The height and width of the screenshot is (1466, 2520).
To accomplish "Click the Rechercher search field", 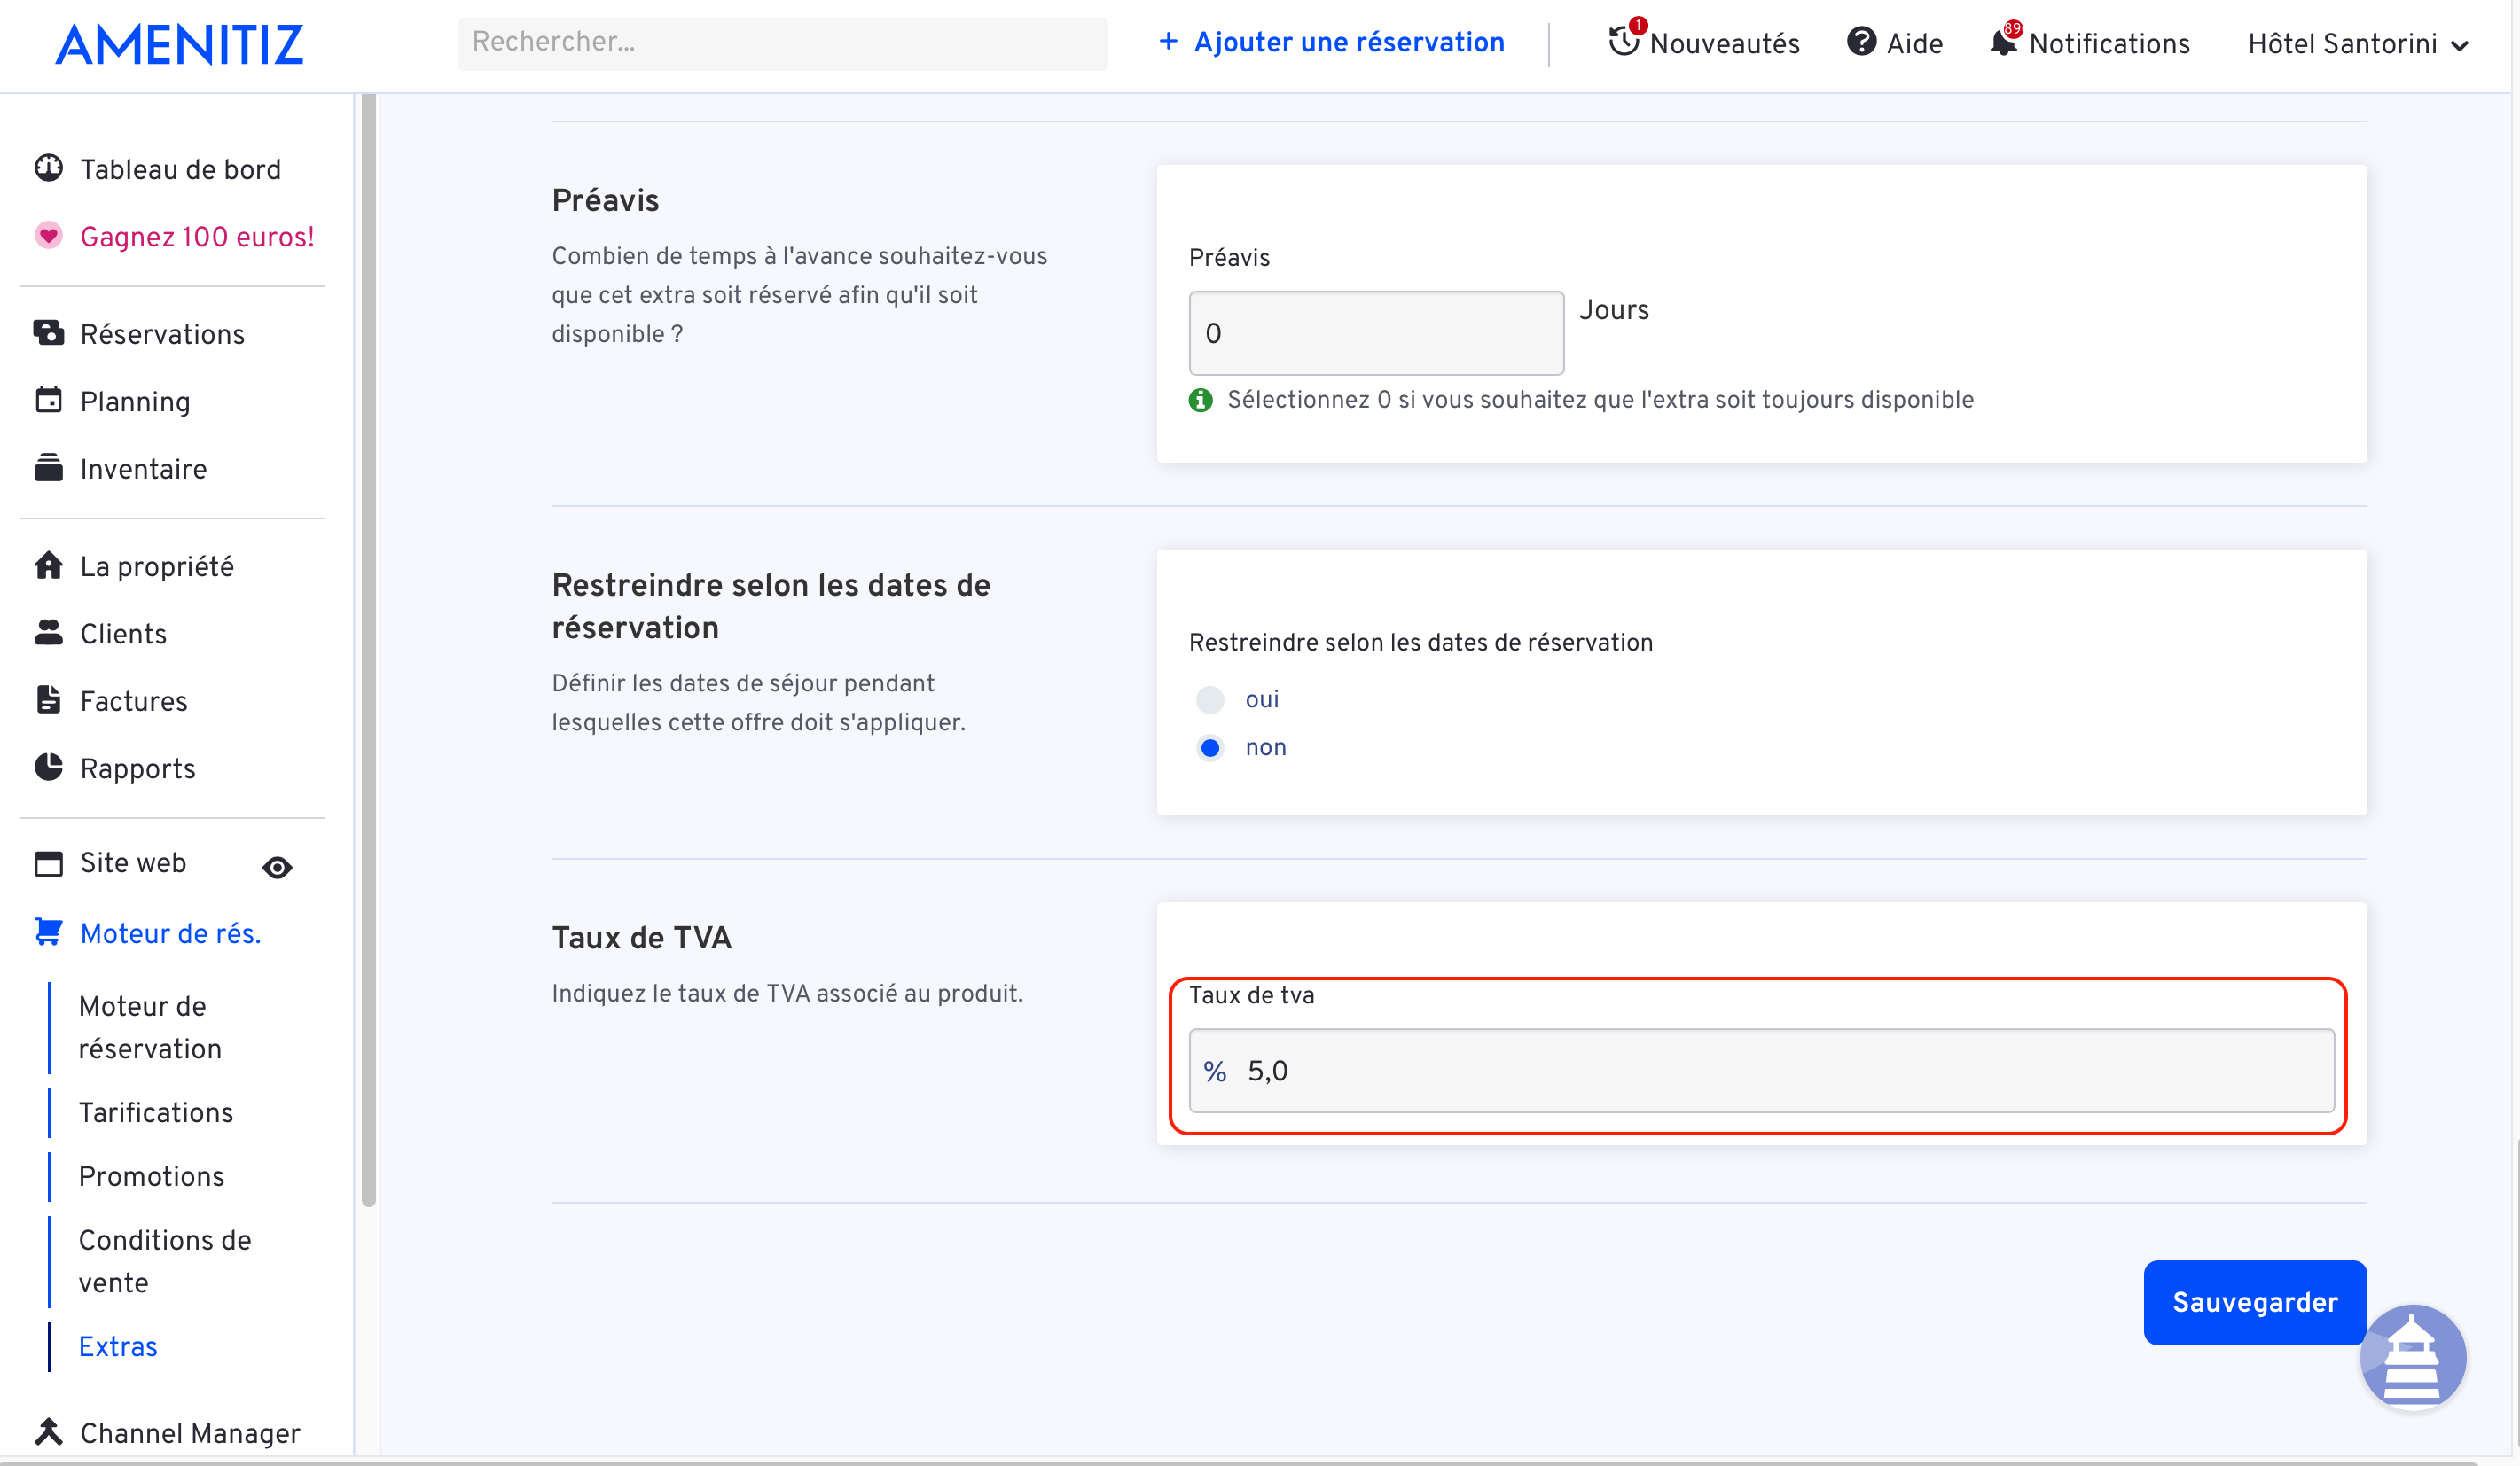I will coord(782,43).
